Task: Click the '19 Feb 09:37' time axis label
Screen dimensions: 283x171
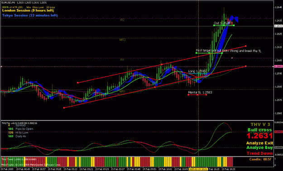Action: click(x=118, y=169)
